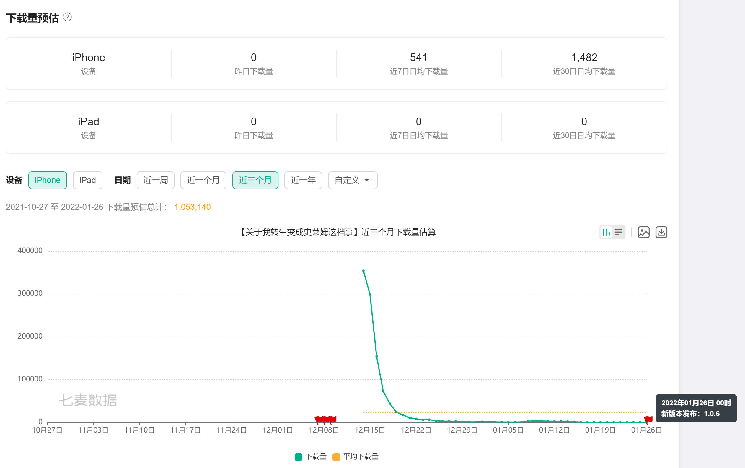
Task: Click the 12月15日 axis label
Action: point(370,430)
